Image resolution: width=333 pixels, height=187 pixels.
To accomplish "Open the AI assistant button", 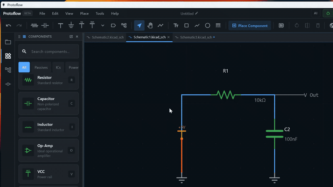I will 316,13.
